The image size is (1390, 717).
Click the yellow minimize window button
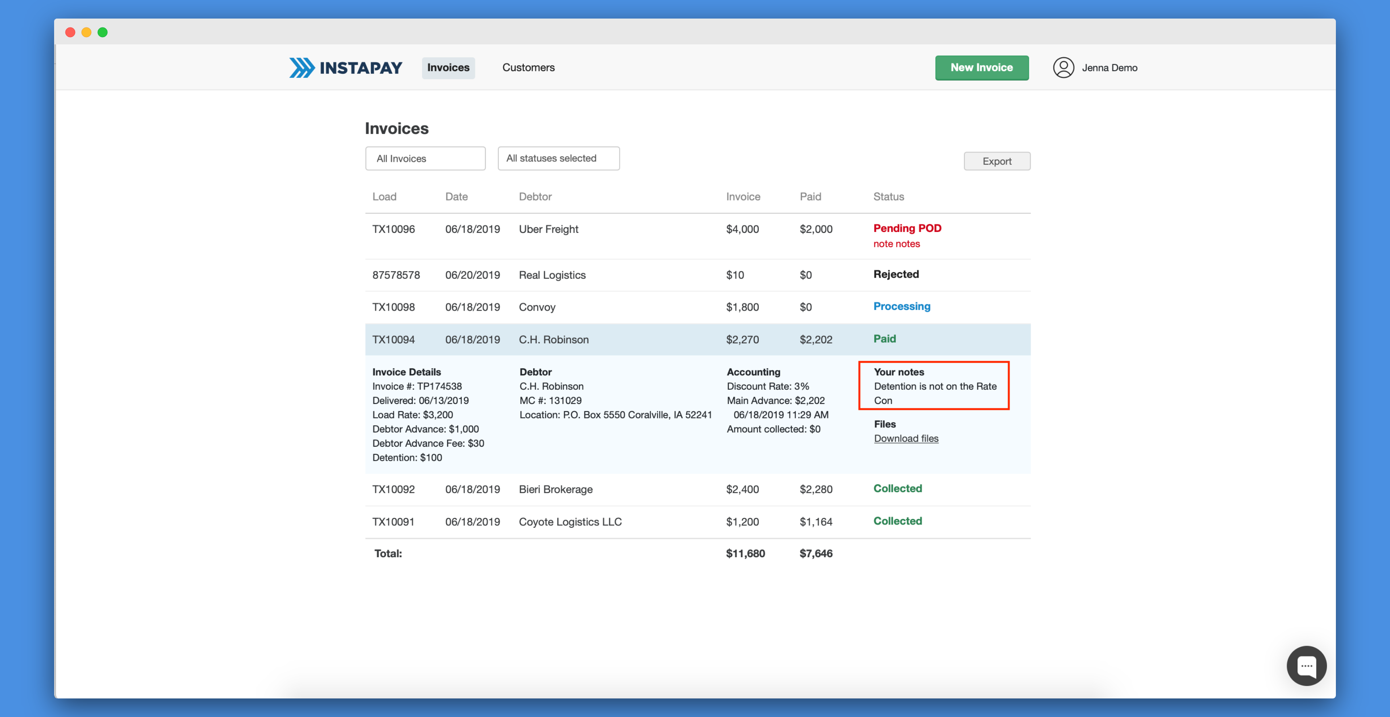(x=86, y=32)
